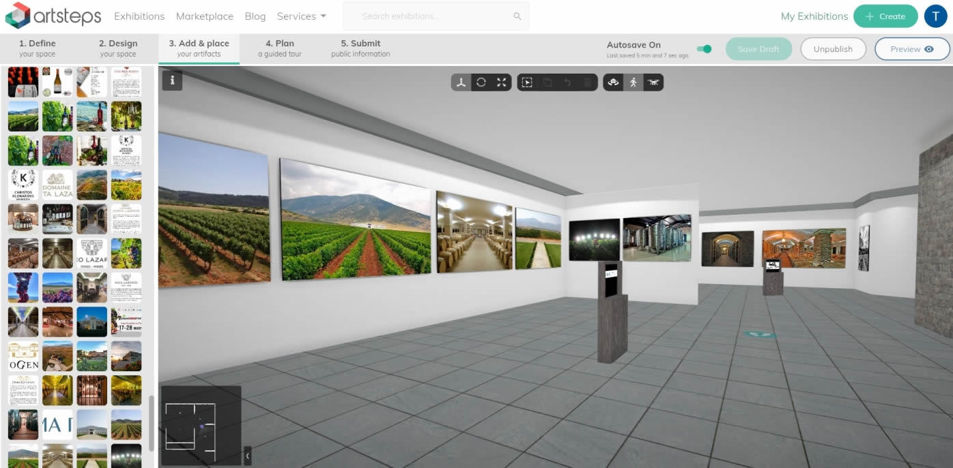Open the info panel icon
Screen dimensions: 953x468
tap(172, 80)
